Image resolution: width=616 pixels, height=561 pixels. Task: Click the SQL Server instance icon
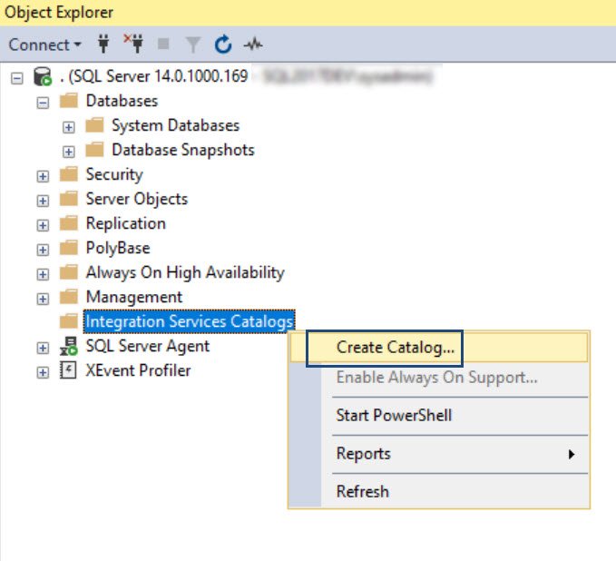43,76
